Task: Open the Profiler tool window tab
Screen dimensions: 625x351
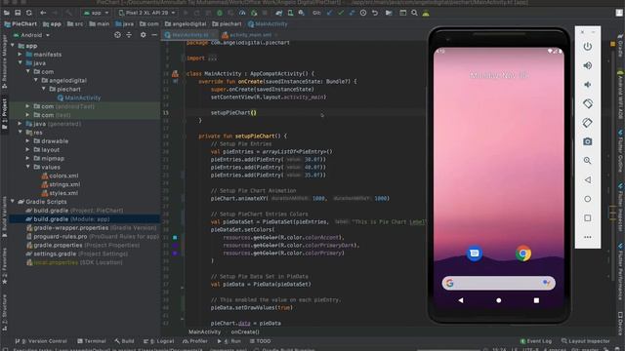Action: (x=195, y=341)
